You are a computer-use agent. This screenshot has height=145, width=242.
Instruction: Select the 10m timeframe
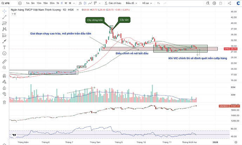(39, 3)
